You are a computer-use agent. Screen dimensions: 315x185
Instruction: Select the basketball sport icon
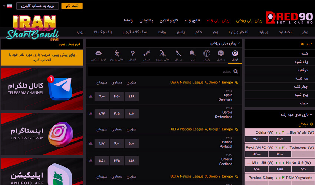coord(221,55)
